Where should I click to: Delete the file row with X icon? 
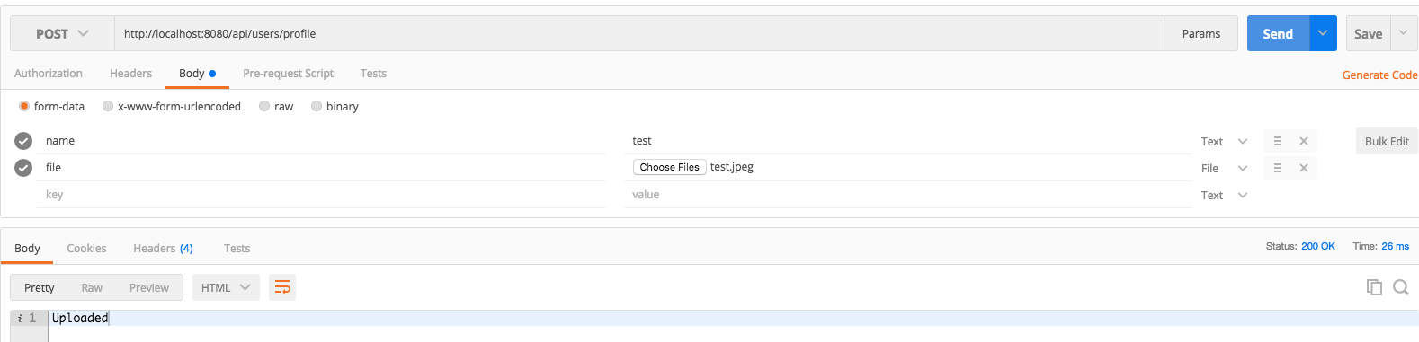1303,168
